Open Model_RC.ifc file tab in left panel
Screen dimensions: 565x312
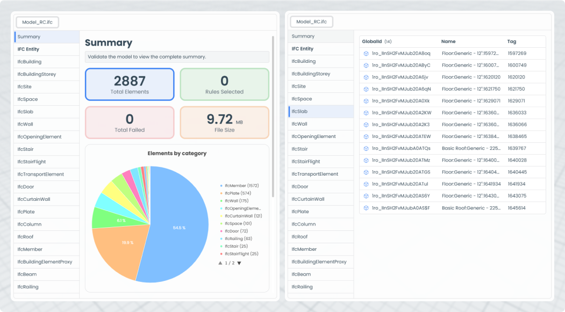[37, 22]
